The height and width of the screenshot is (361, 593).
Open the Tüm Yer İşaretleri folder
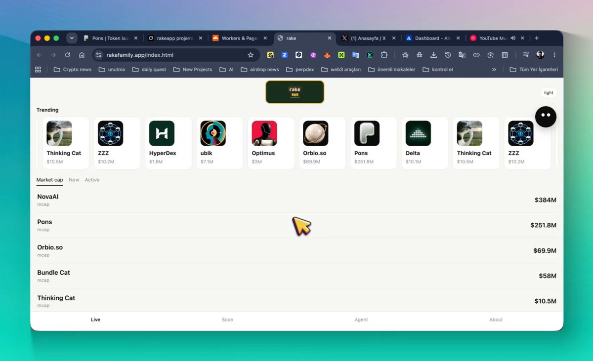coord(533,70)
